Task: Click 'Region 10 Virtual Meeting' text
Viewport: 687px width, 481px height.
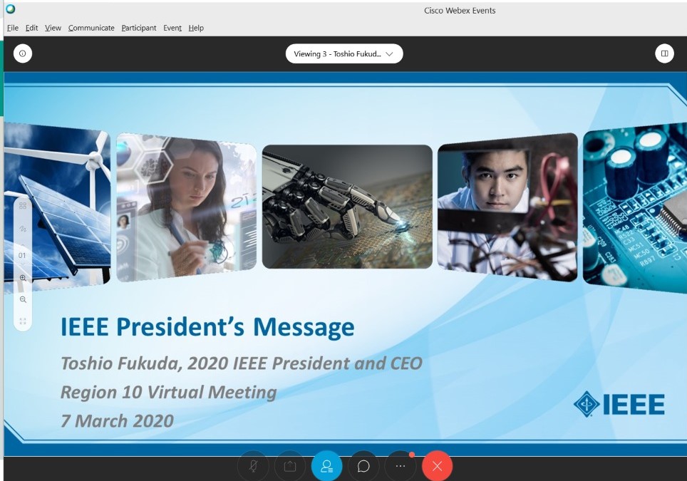Action: [169, 392]
